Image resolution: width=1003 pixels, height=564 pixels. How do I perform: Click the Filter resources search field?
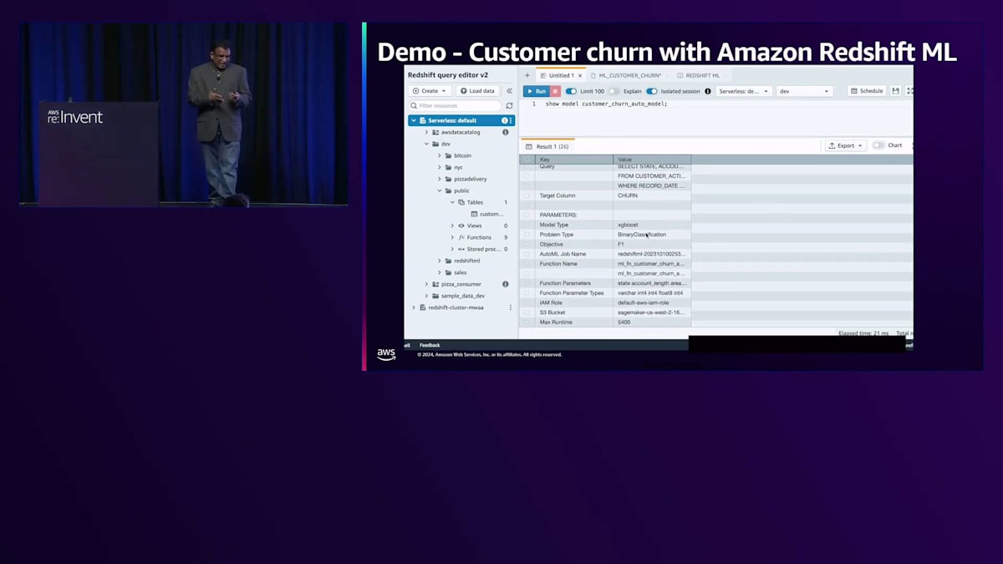pos(455,106)
